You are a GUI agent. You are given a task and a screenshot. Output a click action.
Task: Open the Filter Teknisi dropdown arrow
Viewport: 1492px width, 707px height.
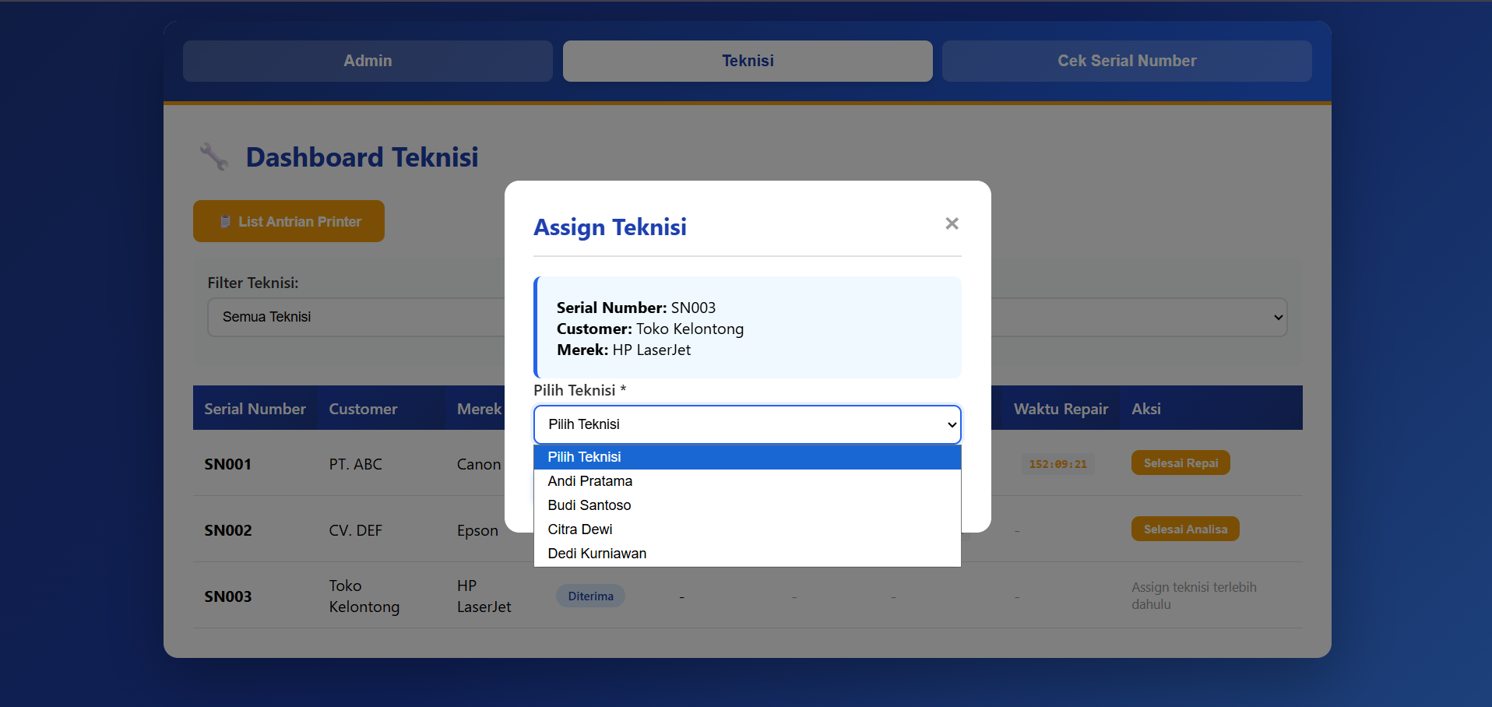tap(1277, 318)
